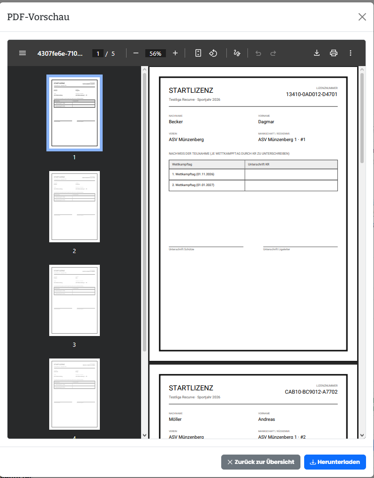Select page 4 thumbnail
The width and height of the screenshot is (374, 478).
point(75,394)
